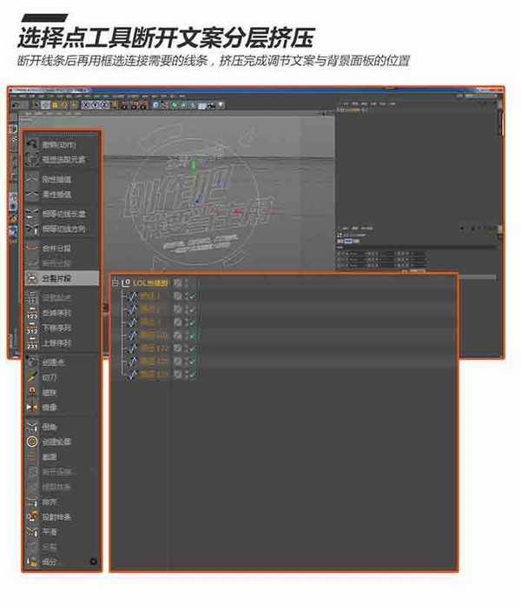Click the Light object icon in toolbar
The image size is (521, 605).
click(221, 104)
